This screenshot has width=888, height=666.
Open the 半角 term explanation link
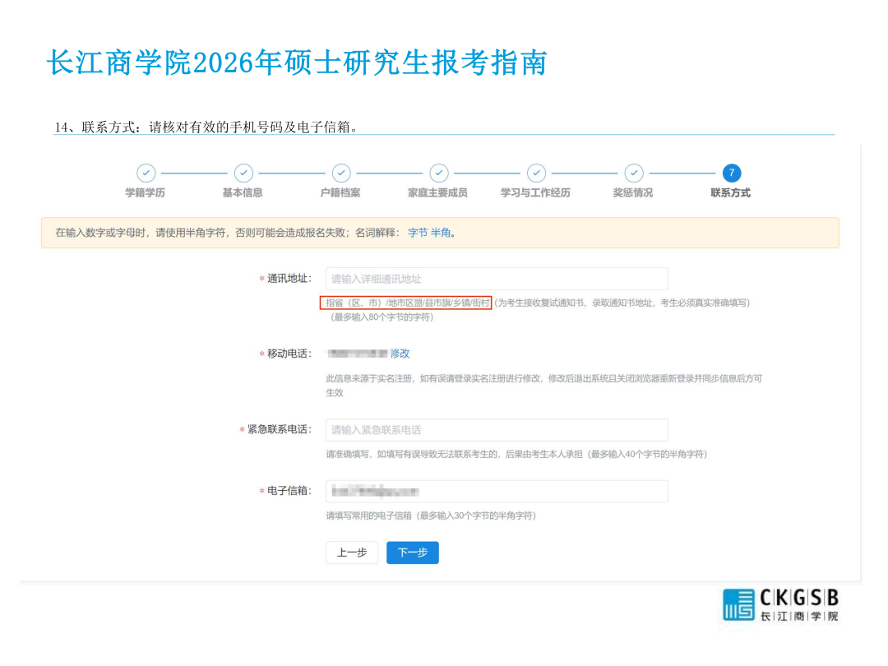click(x=442, y=233)
